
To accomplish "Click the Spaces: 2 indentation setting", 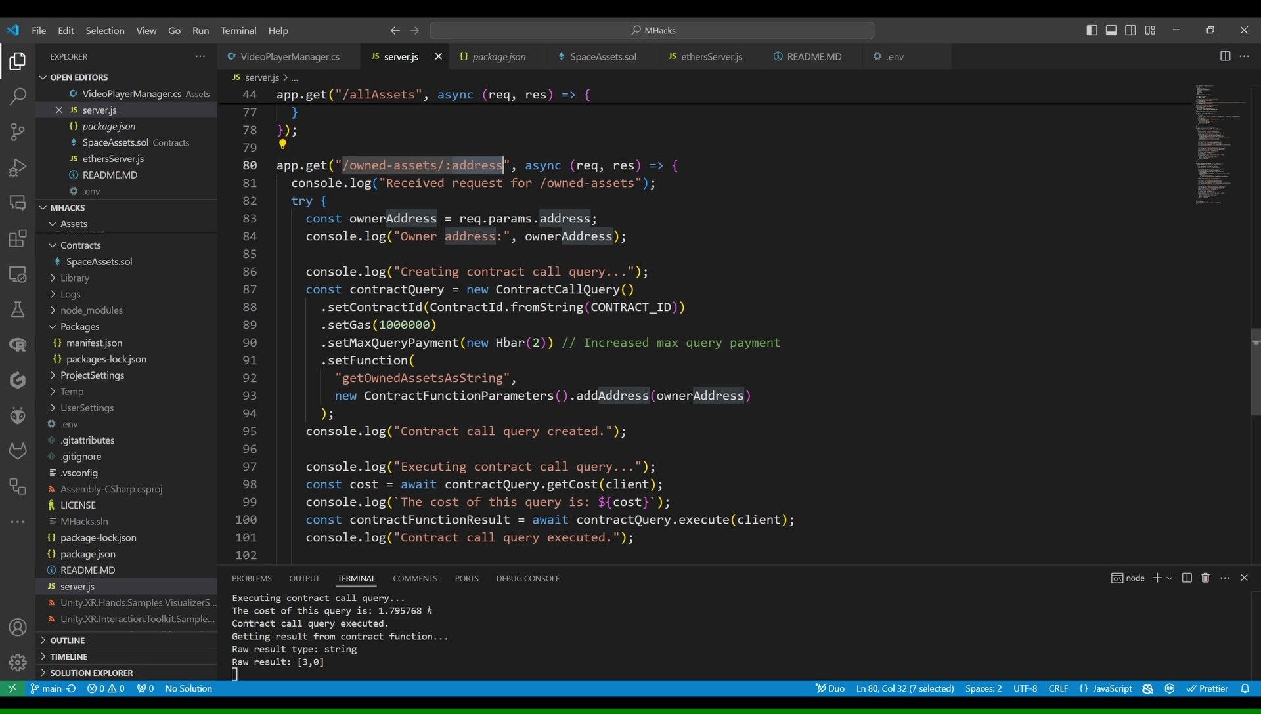I will (x=983, y=688).
